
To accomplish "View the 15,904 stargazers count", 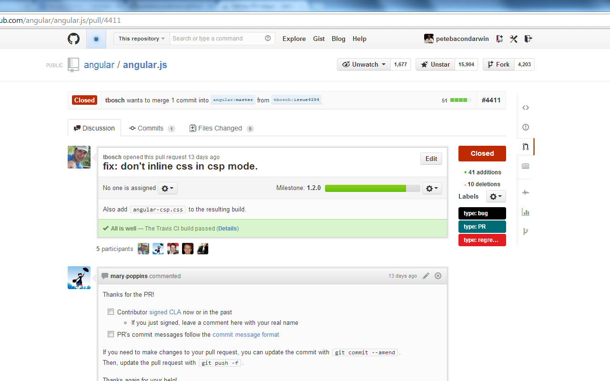I will click(466, 64).
